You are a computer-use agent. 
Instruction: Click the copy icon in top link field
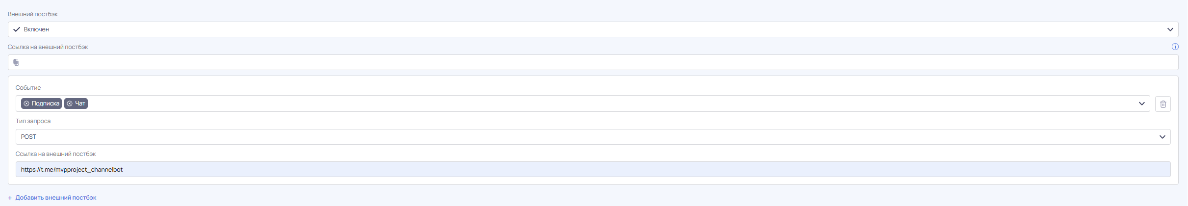pyautogui.click(x=16, y=62)
